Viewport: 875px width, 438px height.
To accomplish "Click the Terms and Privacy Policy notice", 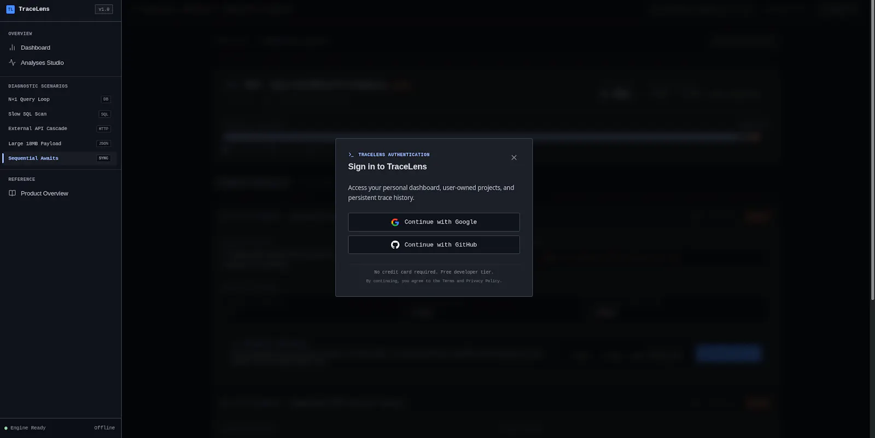I will click(434, 281).
